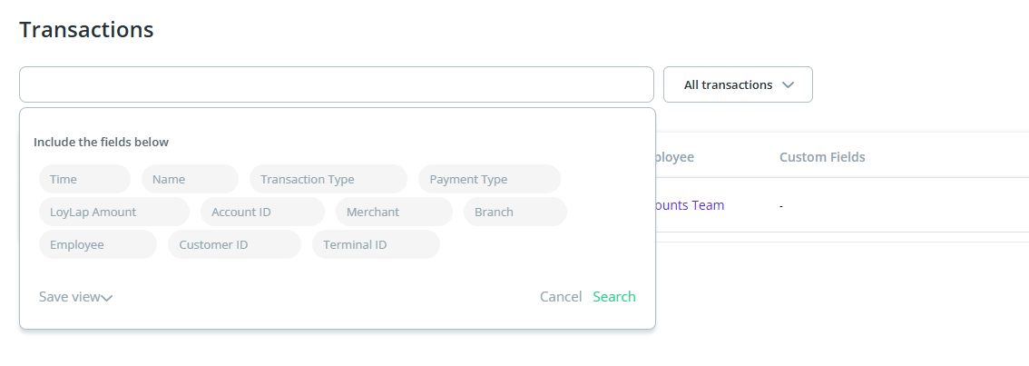Viewport: 1029px width, 366px height.
Task: Include the LoyLap Amount field
Action: 113,212
